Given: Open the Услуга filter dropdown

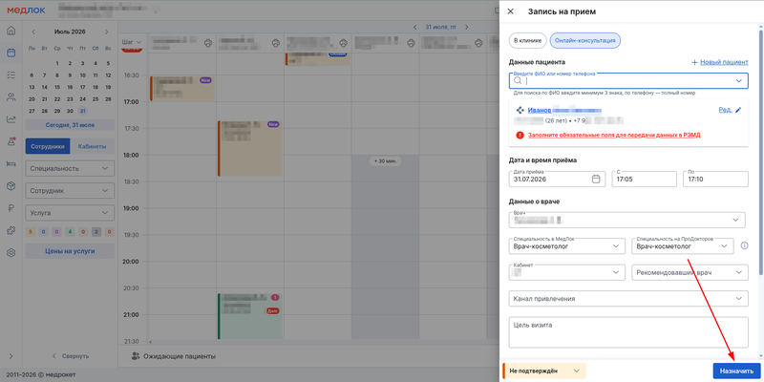Looking at the screenshot, I should (x=70, y=213).
